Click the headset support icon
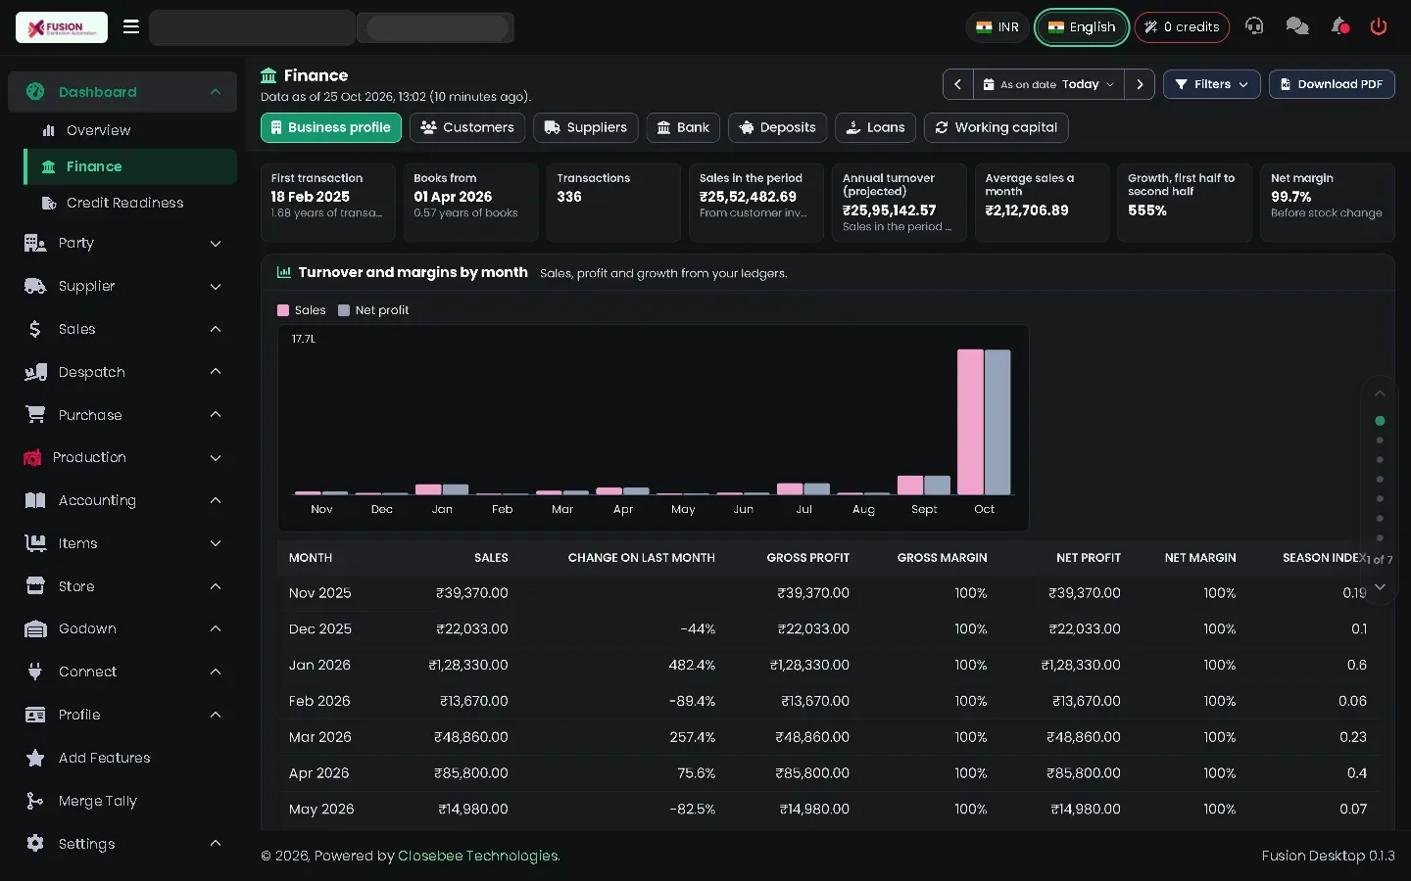Image resolution: width=1411 pixels, height=881 pixels. click(x=1254, y=26)
